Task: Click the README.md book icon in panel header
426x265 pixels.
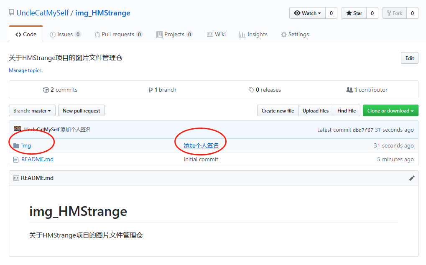Action: pyautogui.click(x=16, y=178)
